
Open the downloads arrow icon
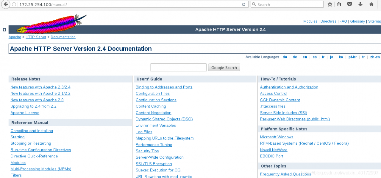pos(360,4)
